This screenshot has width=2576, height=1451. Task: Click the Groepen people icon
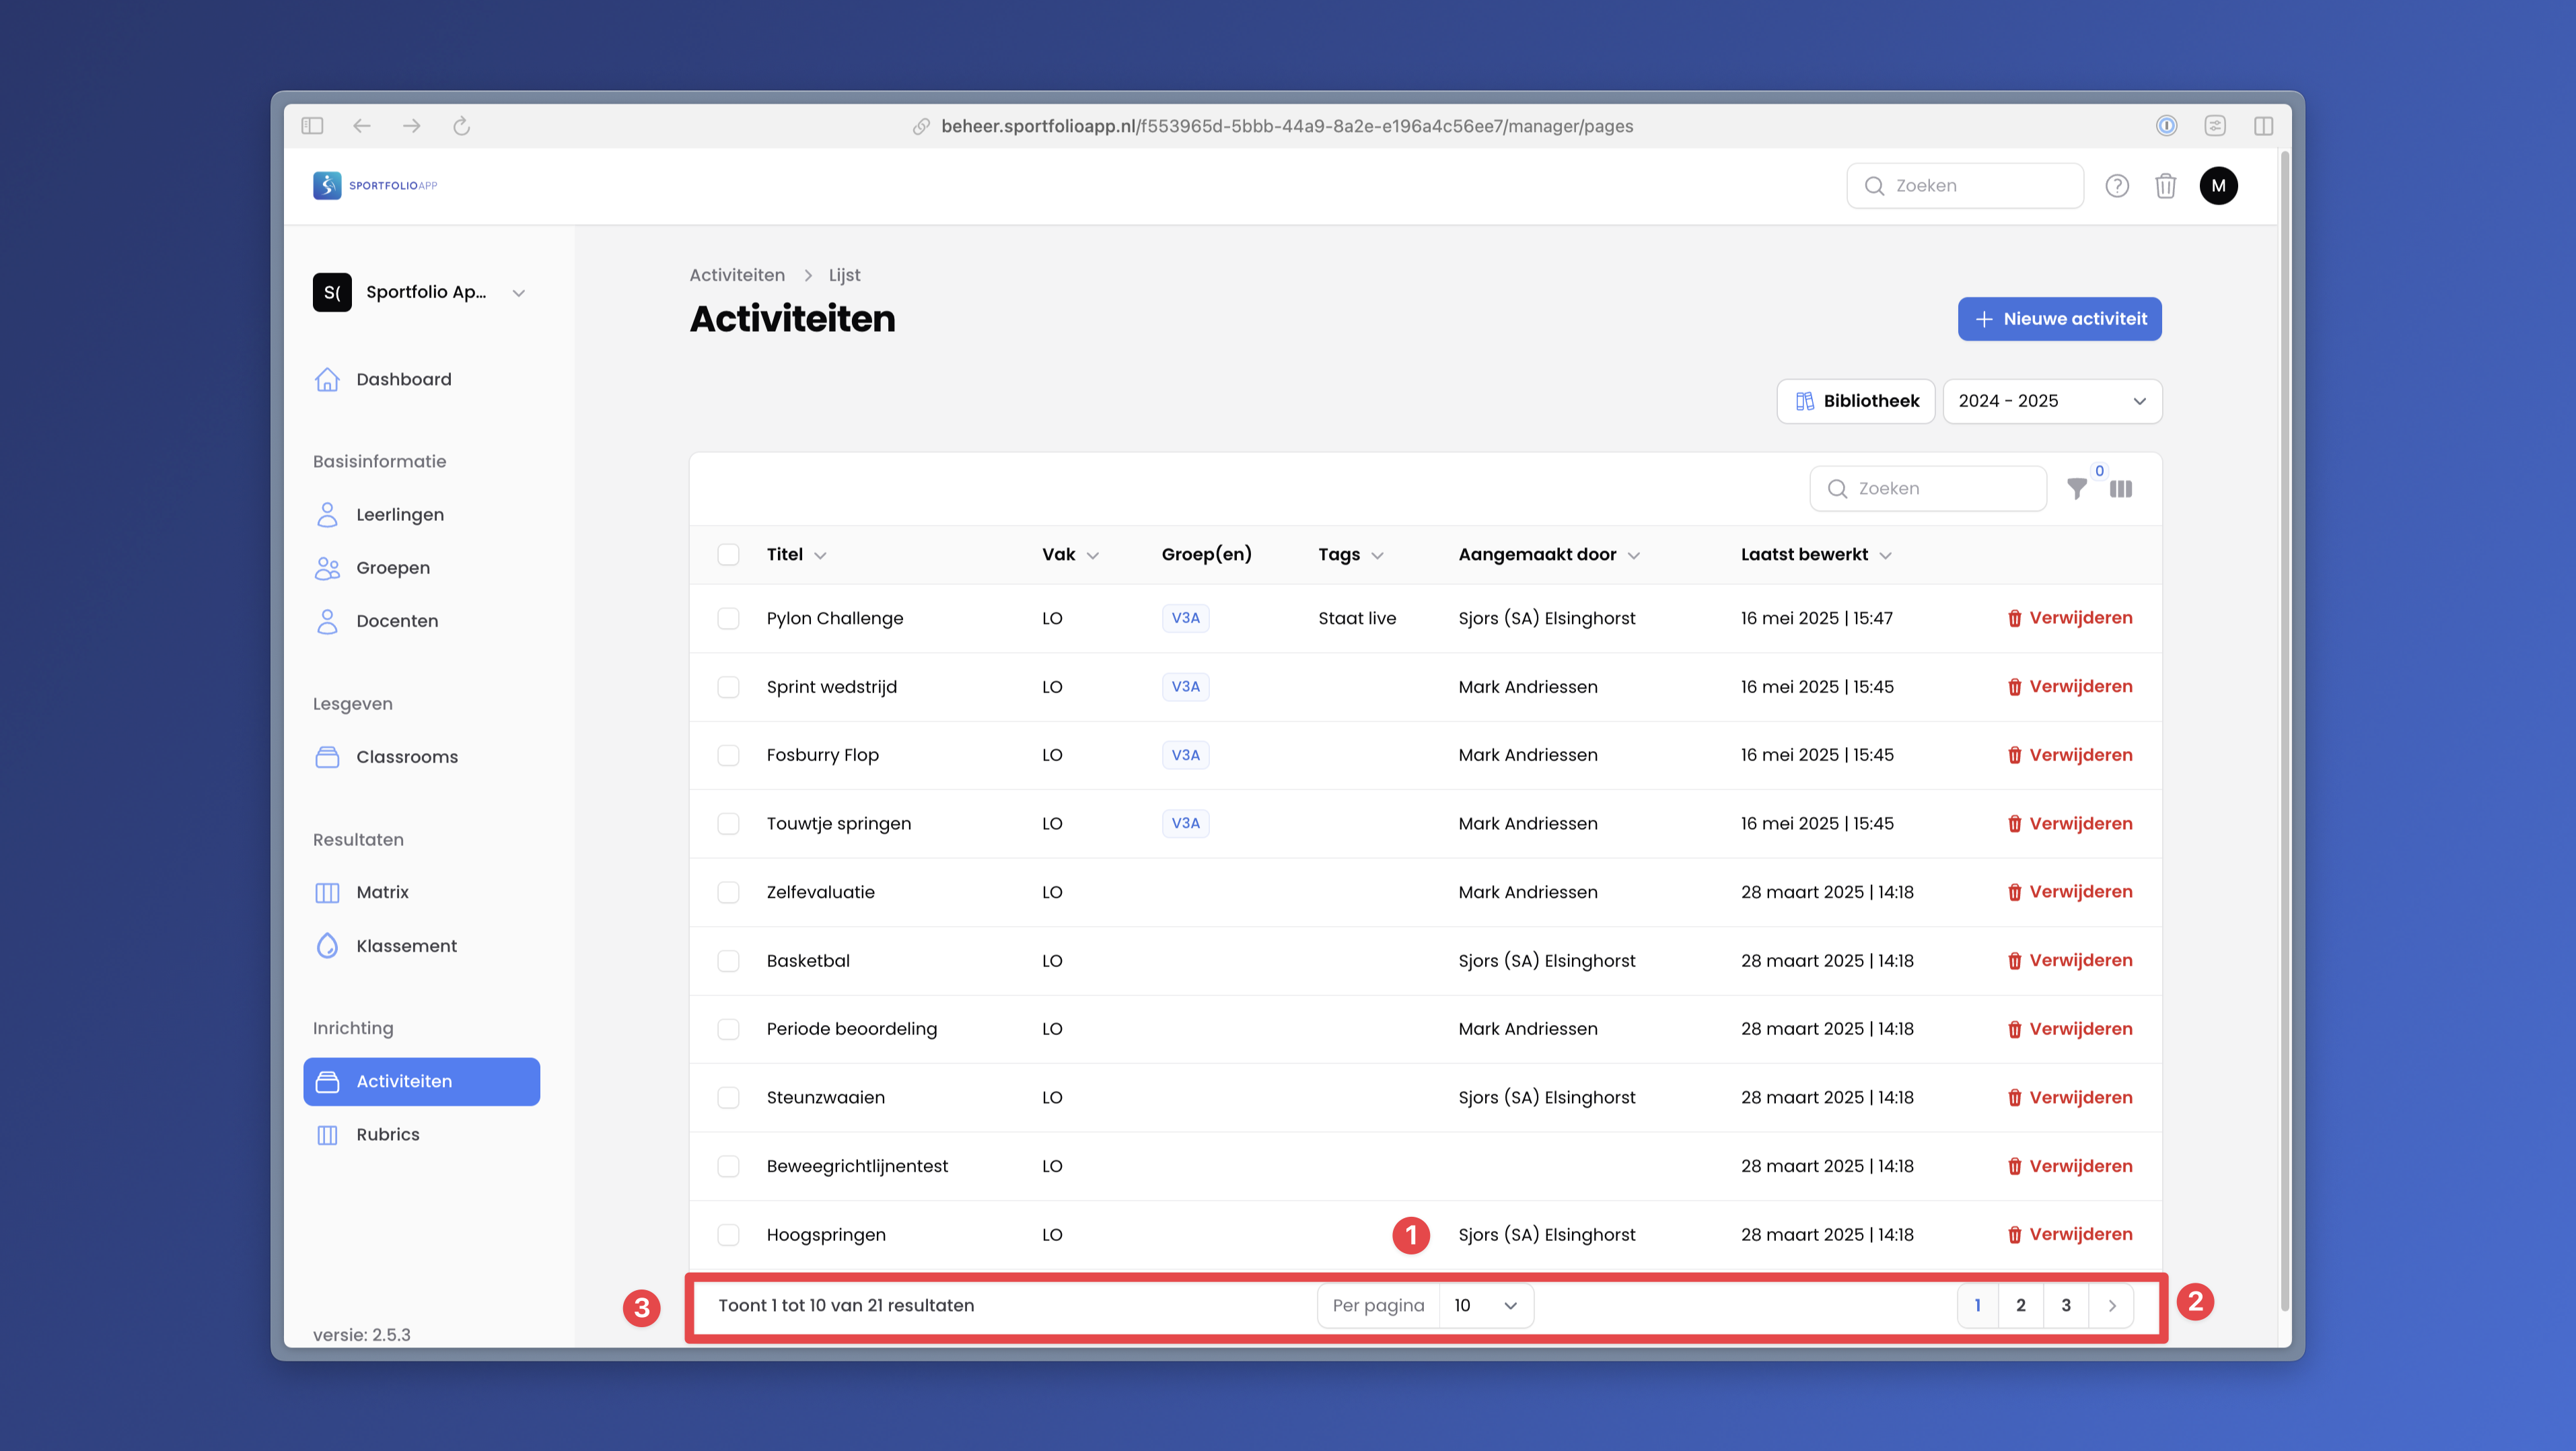(327, 568)
